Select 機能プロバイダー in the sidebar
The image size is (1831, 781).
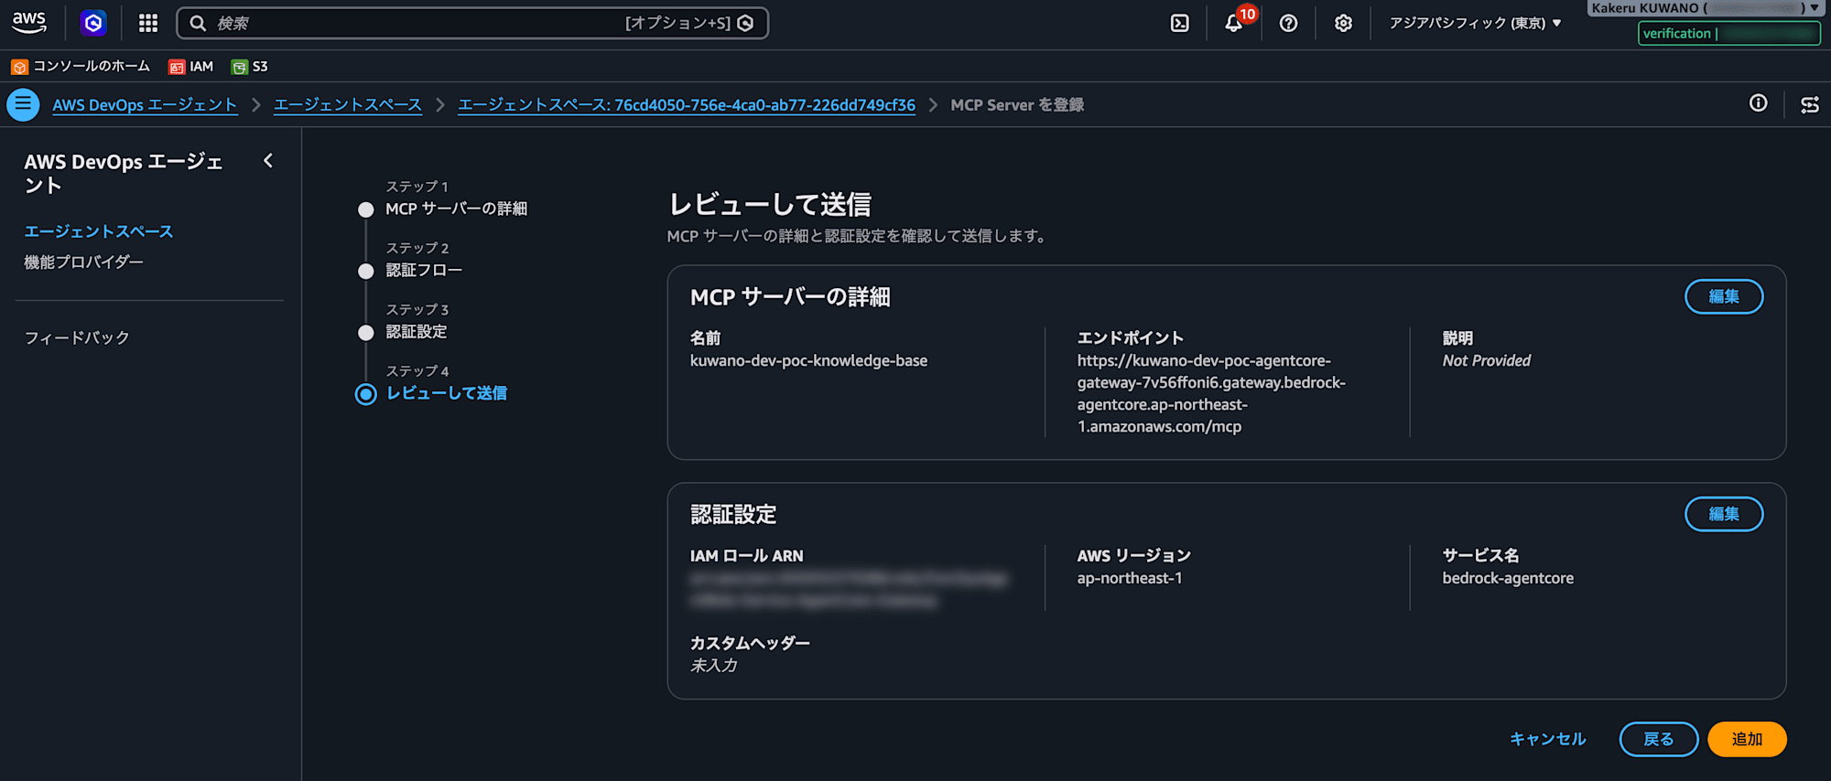pos(84,262)
